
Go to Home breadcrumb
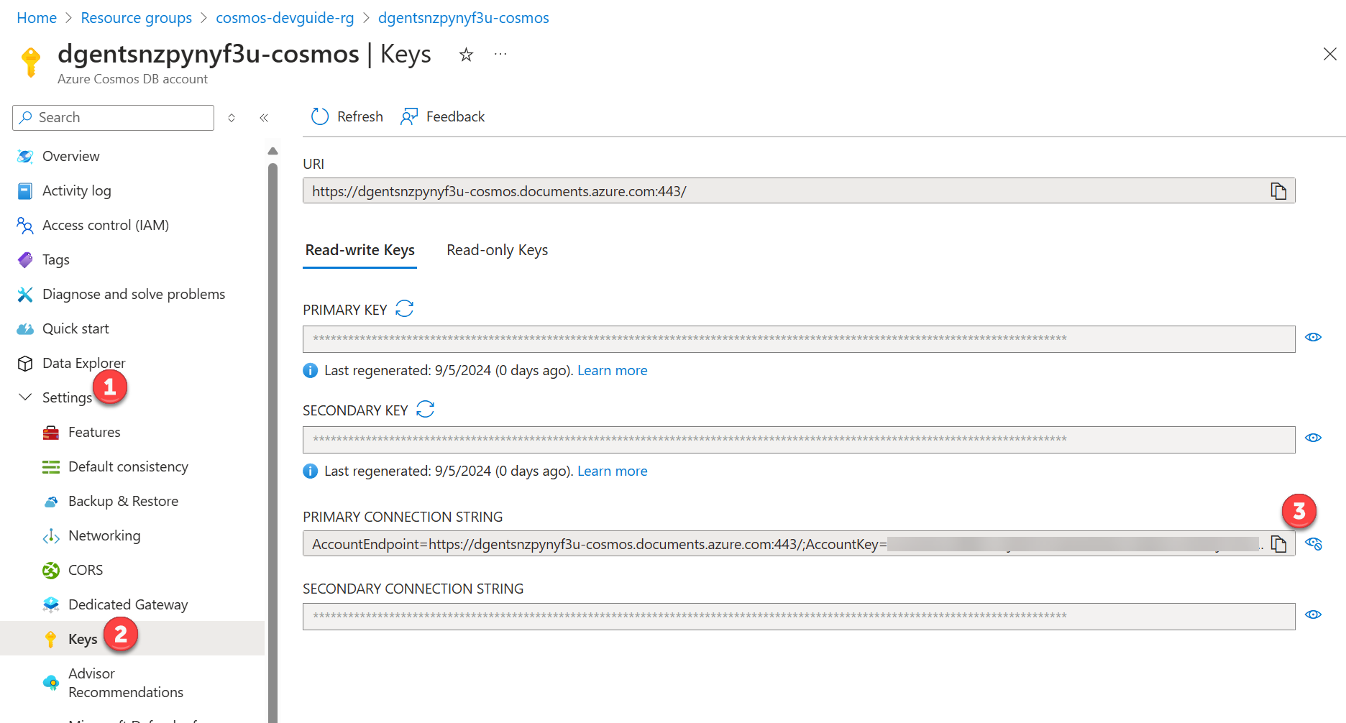[37, 18]
